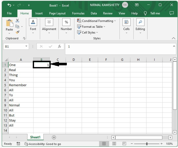Open the Customize Quick Access Toolbar dropdown
The width and height of the screenshot is (178, 148).
click(x=29, y=5)
